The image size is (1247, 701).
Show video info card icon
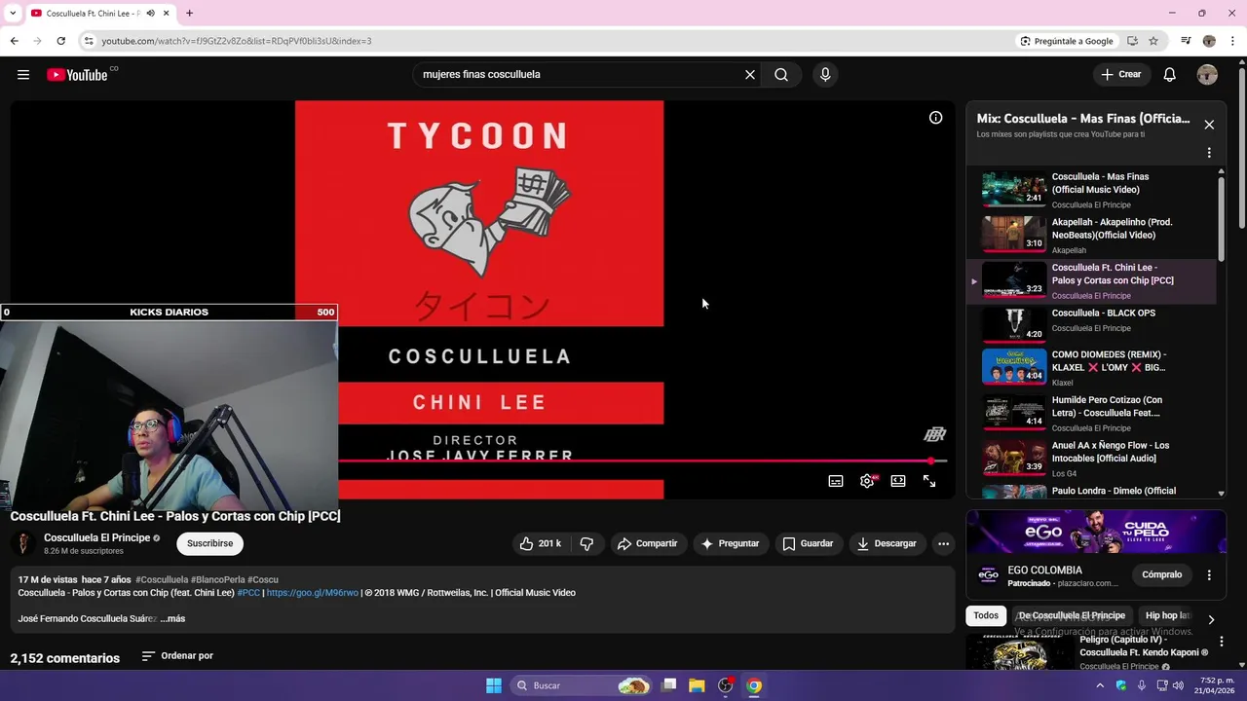pos(935,118)
